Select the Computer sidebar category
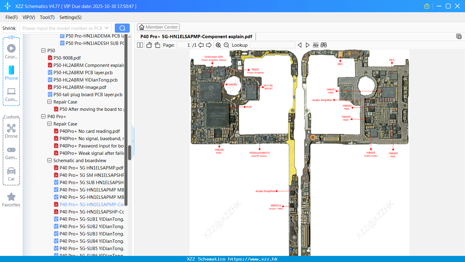Screen dimensions: 465x262 tap(11, 95)
